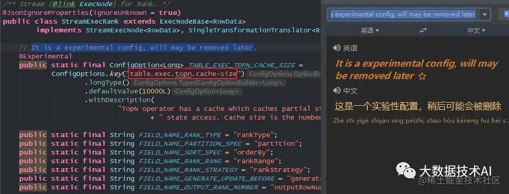This screenshot has height=194, width=509.
Task: Click the .defaultValue(10000L) call
Action: (x=127, y=91)
